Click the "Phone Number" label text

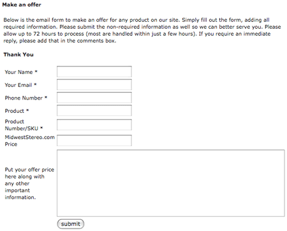click(x=24, y=98)
